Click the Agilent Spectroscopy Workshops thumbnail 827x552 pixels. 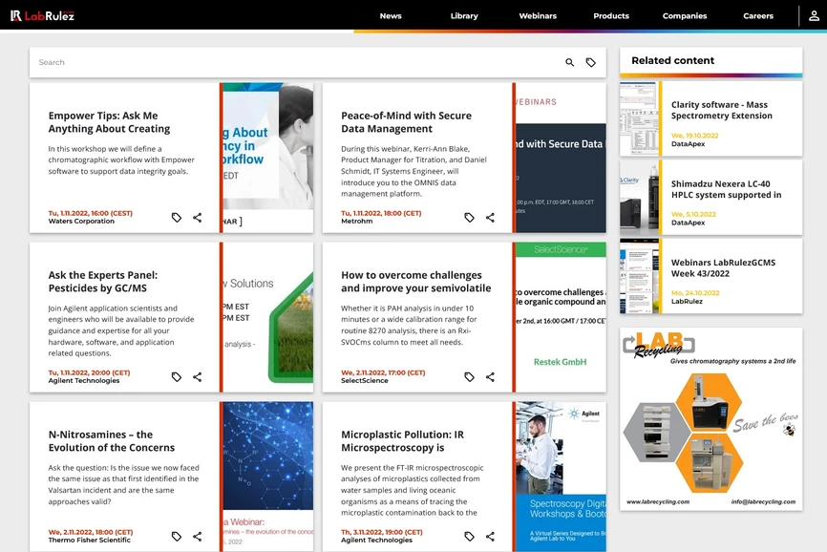[561, 477]
